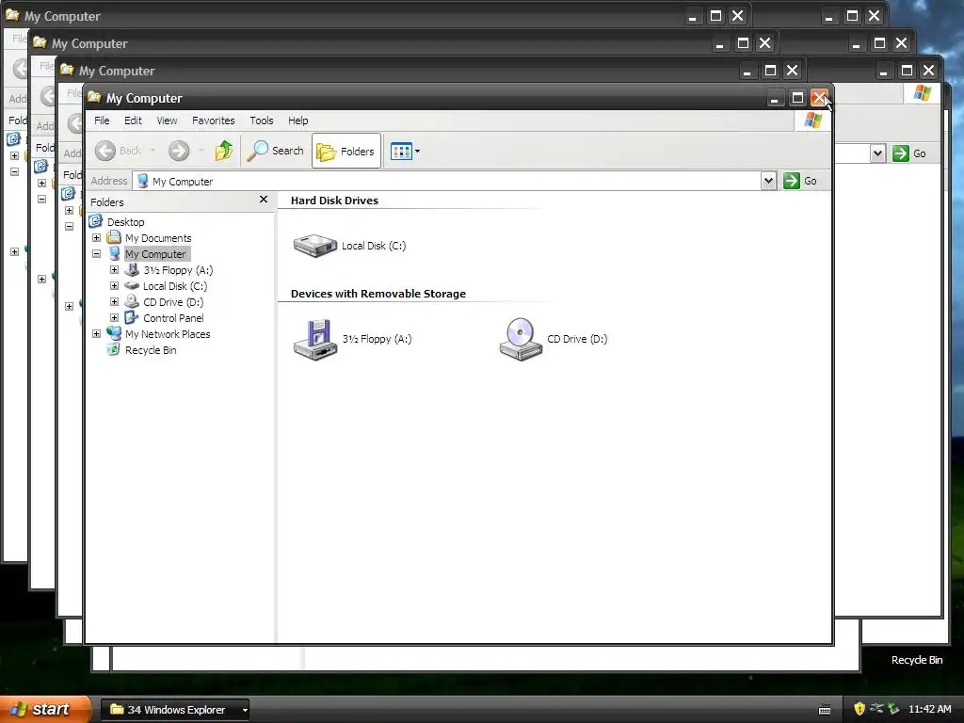The height and width of the screenshot is (723, 964).
Task: Expand My Documents tree node
Action: (x=97, y=238)
